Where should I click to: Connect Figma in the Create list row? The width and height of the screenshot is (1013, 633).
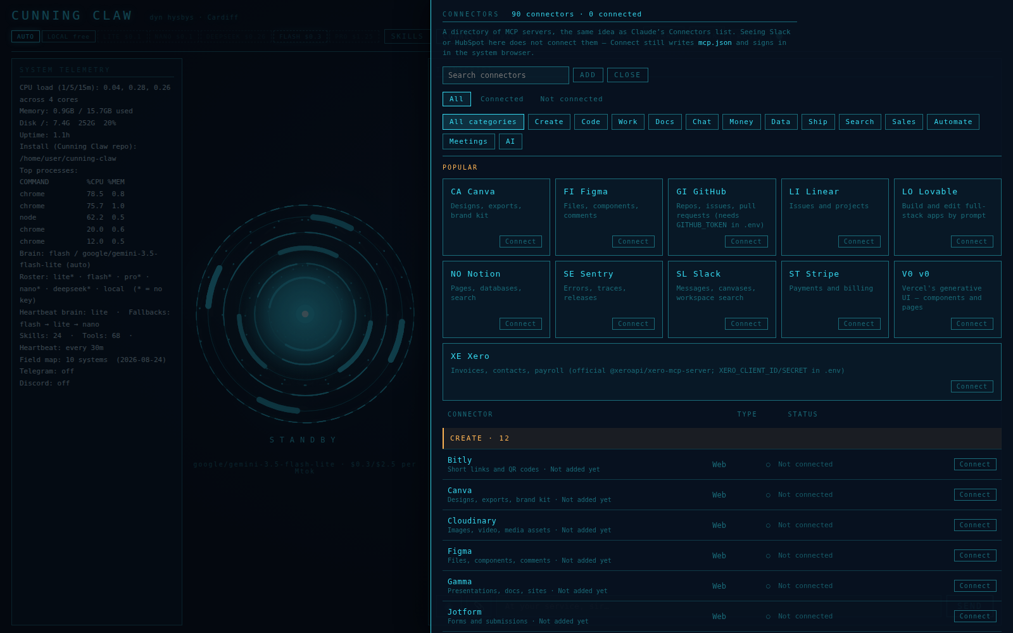point(975,556)
